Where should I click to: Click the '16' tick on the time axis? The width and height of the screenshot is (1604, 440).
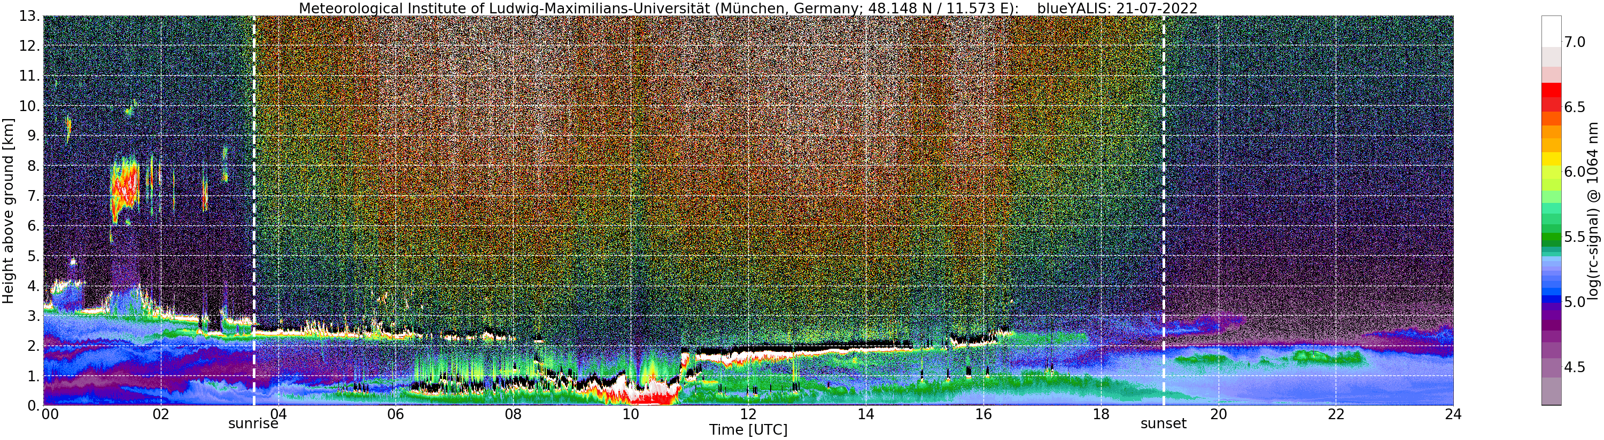(x=983, y=414)
